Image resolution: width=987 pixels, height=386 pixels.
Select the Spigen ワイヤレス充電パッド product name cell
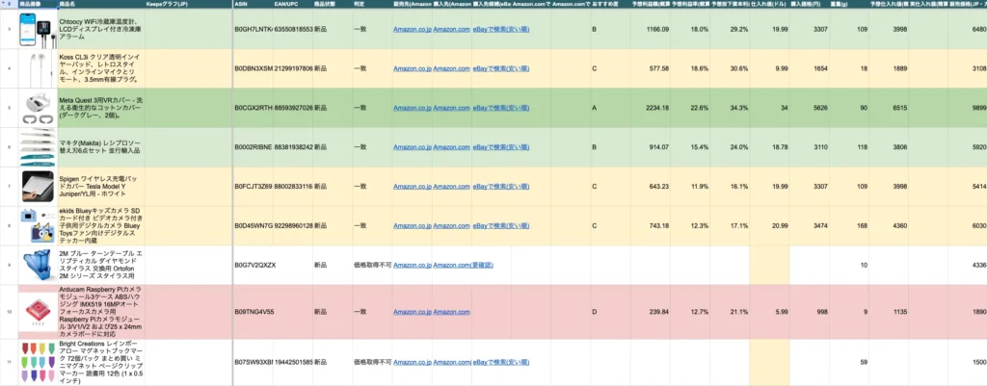point(100,187)
